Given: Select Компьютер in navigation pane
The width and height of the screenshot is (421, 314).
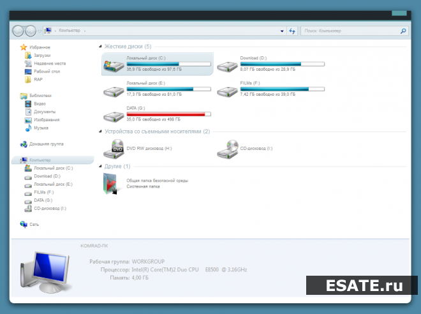Looking at the screenshot, I should [53, 160].
